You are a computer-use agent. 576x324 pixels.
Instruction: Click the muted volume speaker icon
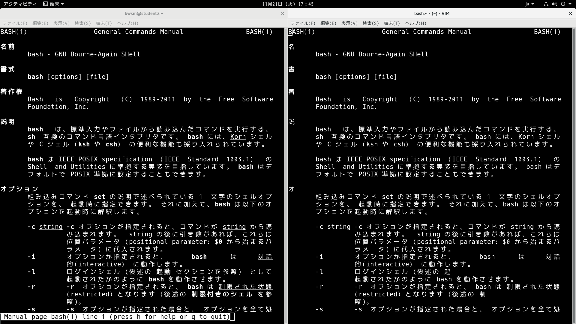coord(554,4)
